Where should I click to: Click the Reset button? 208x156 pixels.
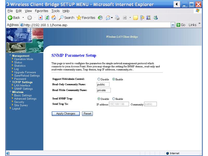[87, 114]
